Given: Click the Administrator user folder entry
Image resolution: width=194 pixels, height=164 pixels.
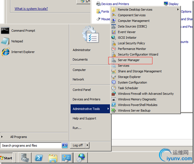Looking at the screenshot, I should tap(82, 50).
